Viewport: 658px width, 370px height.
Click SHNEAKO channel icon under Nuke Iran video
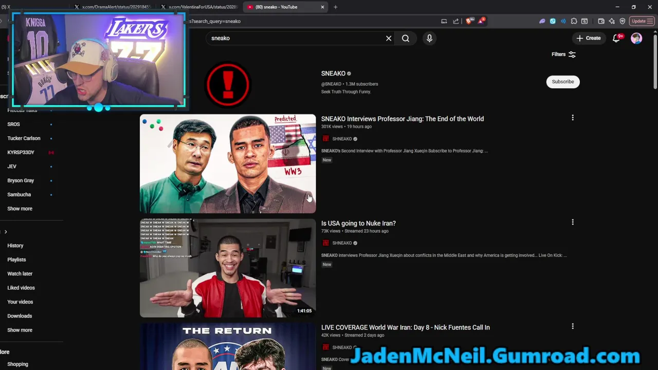[x=325, y=243]
